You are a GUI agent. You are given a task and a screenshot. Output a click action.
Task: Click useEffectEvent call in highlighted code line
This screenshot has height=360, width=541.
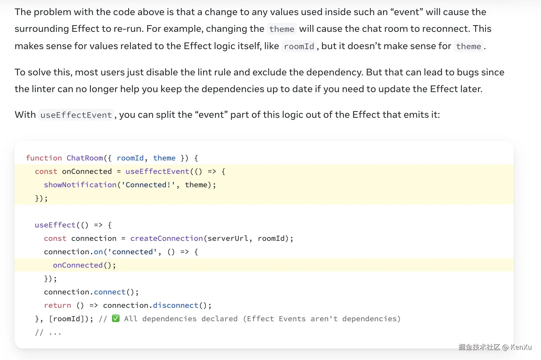click(157, 171)
